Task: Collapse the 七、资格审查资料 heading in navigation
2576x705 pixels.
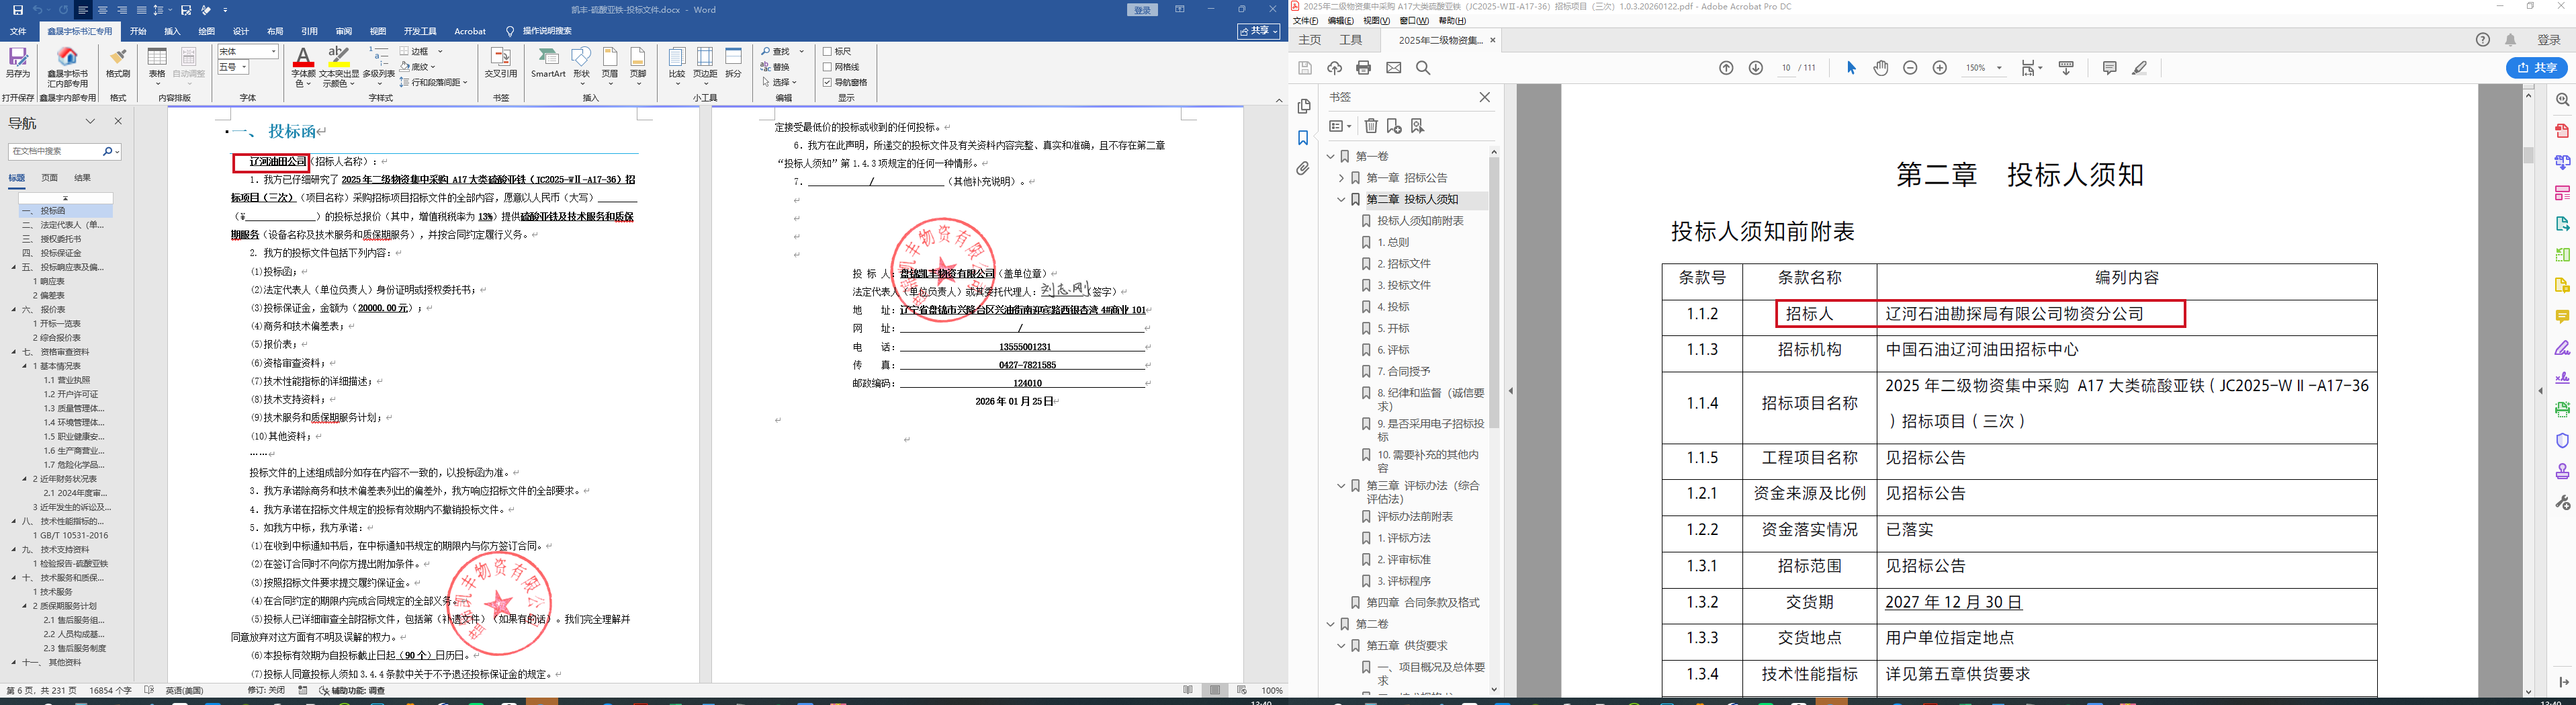Action: click(14, 352)
